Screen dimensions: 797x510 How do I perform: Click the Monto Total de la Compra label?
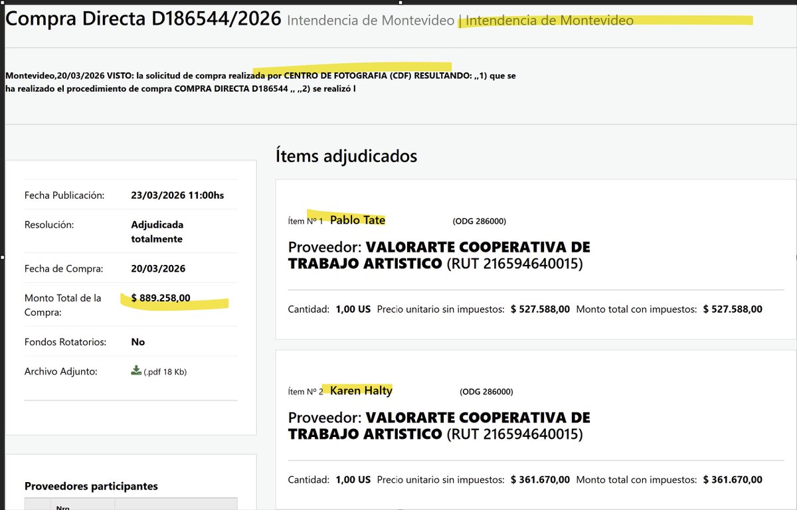[63, 305]
